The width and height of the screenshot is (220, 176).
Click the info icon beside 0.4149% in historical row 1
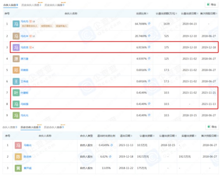112,145
